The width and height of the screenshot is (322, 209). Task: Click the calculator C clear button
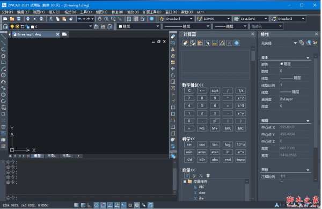click(x=189, y=91)
